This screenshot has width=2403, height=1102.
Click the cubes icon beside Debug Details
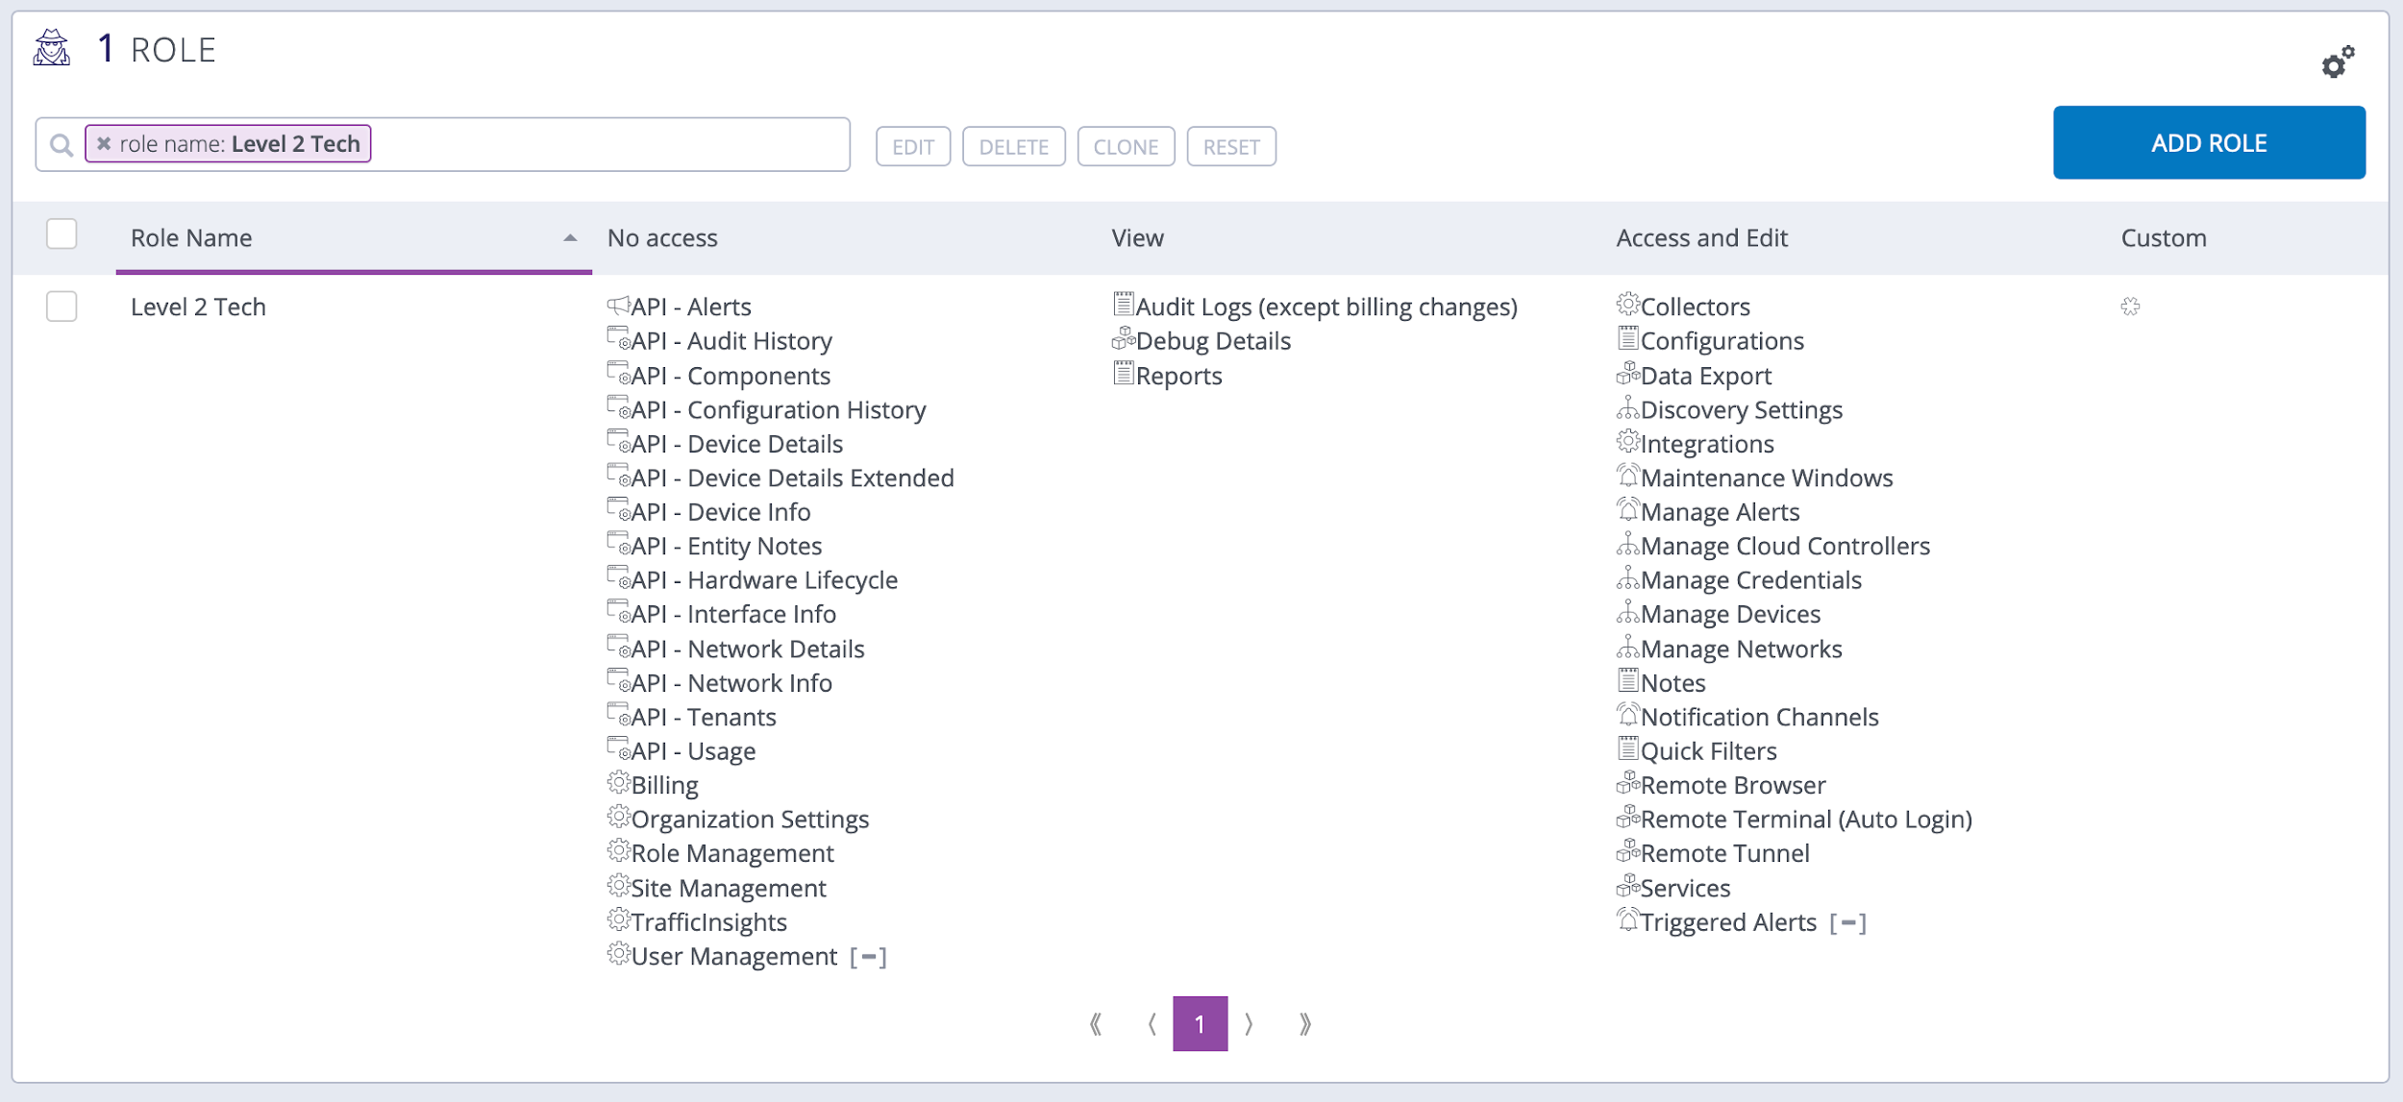(x=1123, y=339)
